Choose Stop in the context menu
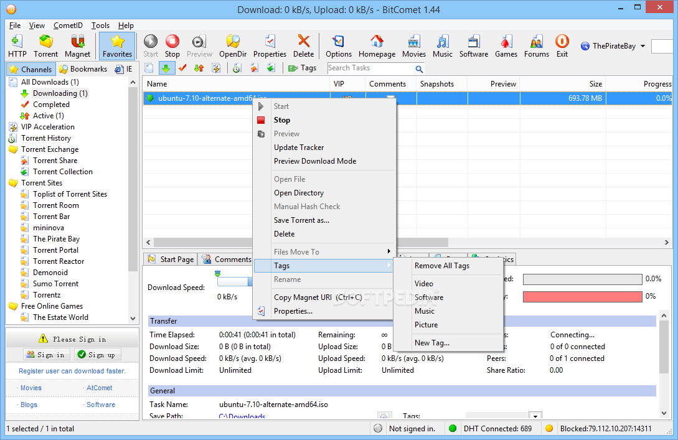Screen dimensions: 678x440 (324, 120)
